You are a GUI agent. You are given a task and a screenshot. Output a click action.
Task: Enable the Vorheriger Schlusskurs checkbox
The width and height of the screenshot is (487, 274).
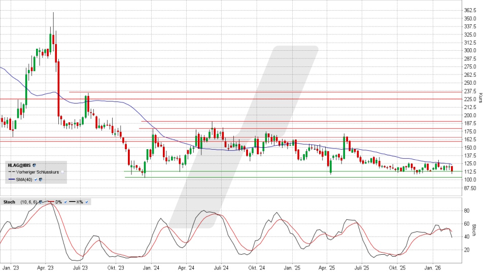pos(62,172)
